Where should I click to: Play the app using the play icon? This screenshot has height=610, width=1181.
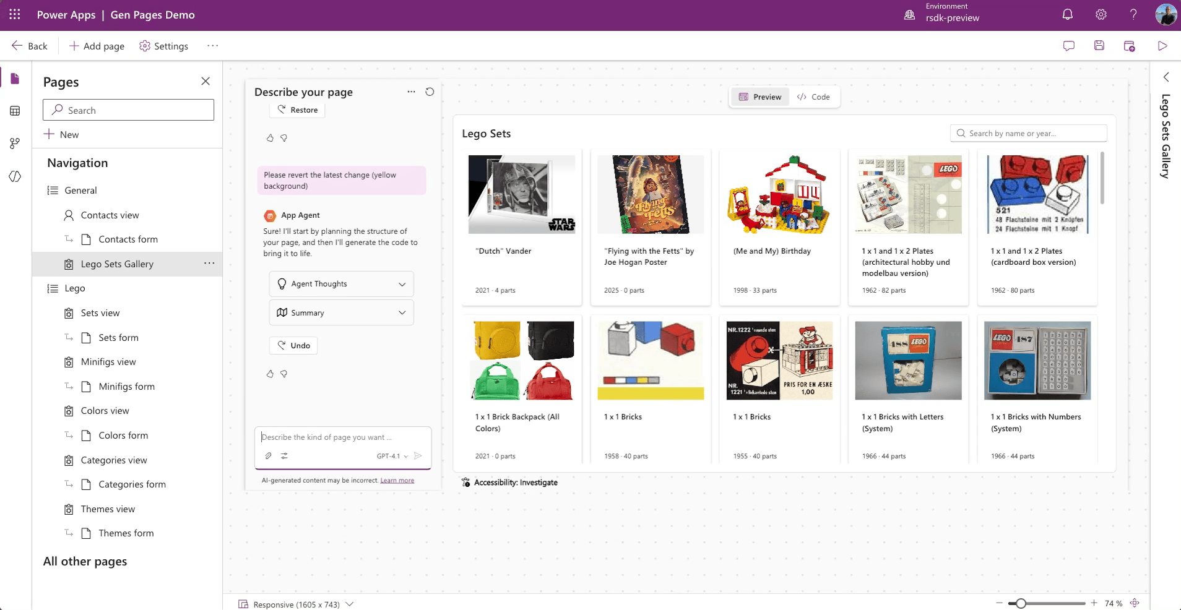coord(1162,46)
